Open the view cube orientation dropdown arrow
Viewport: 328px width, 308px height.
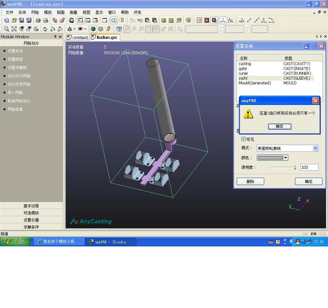(x=74, y=29)
